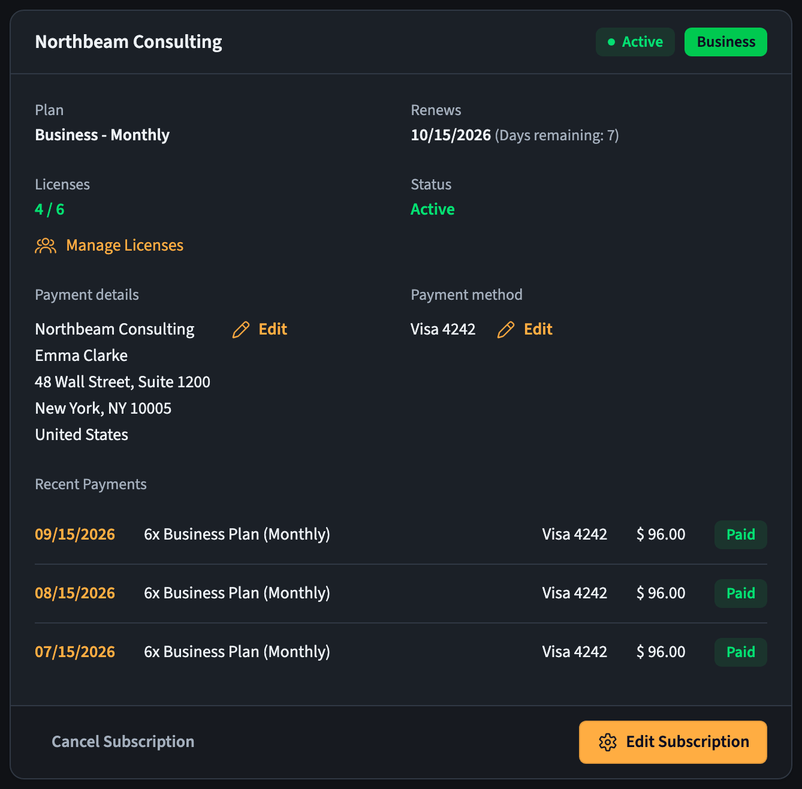Click the people icon beside Manage Licenses
Image resolution: width=802 pixels, height=789 pixels.
click(46, 246)
